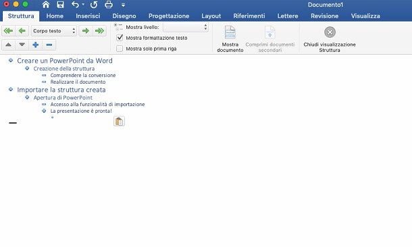412x247 pixels.
Task: Click the text Creazione della struttura
Action: (64, 69)
